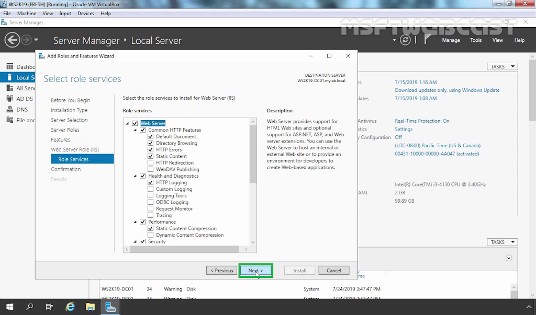Select the Dashboard icon in the sidebar
This screenshot has width=536, height=315.
tap(10, 66)
